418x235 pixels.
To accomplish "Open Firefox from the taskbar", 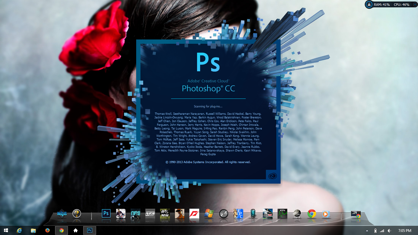I will (47, 230).
